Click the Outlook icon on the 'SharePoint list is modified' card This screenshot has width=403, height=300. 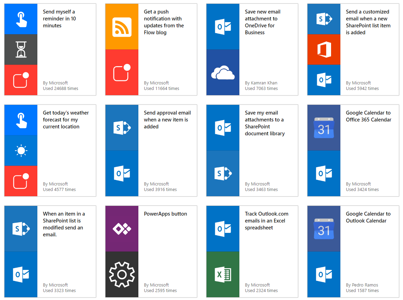21,274
